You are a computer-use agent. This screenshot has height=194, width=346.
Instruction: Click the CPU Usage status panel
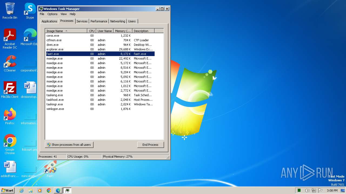pyautogui.click(x=84, y=157)
